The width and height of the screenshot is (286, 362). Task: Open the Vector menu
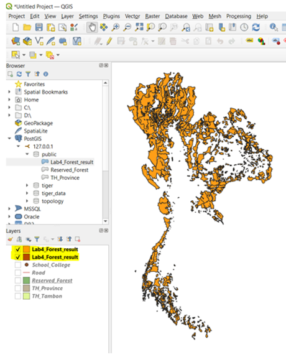pos(132,16)
